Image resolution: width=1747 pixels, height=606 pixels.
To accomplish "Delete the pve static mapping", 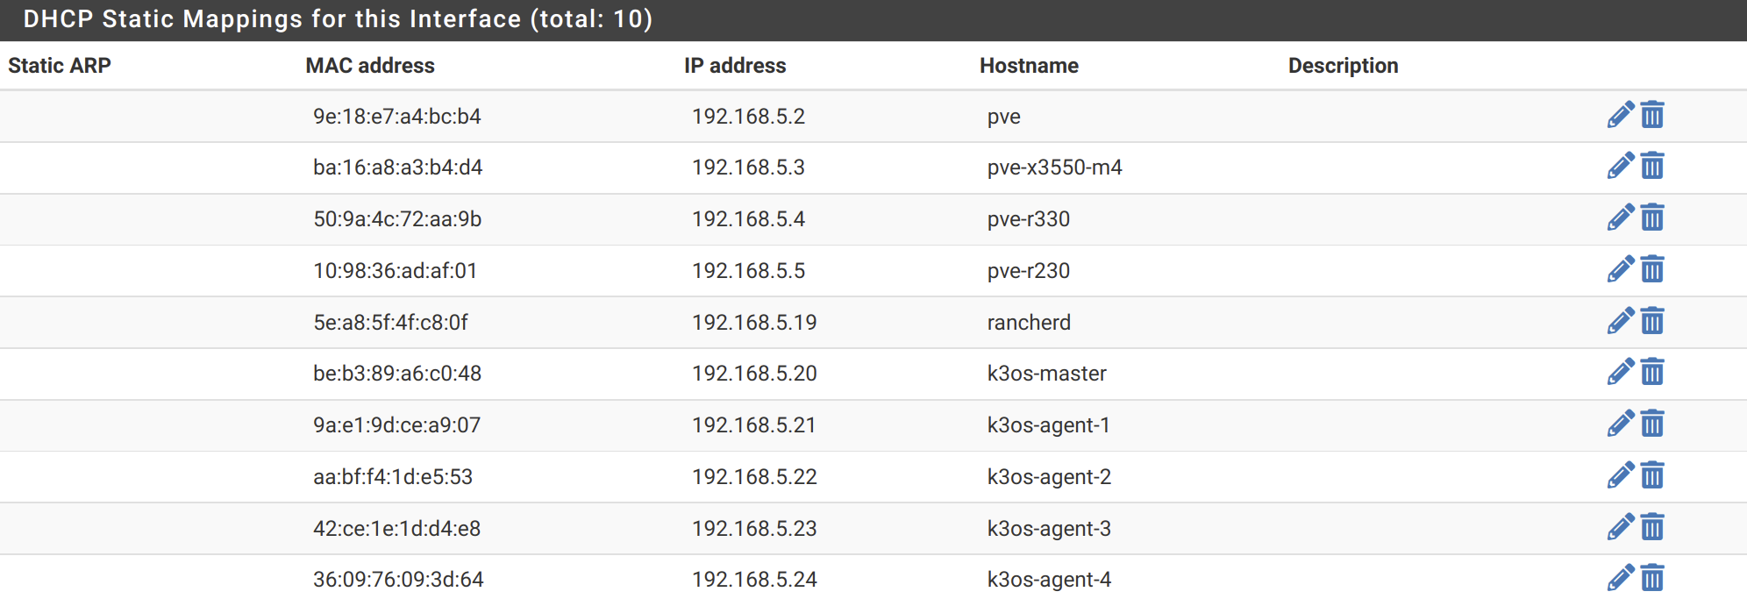I will [1652, 115].
